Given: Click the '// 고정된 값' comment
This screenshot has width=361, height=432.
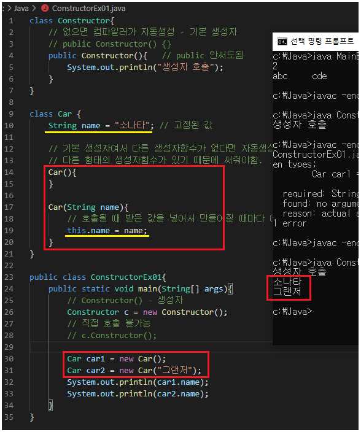Looking at the screenshot, I should point(186,125).
